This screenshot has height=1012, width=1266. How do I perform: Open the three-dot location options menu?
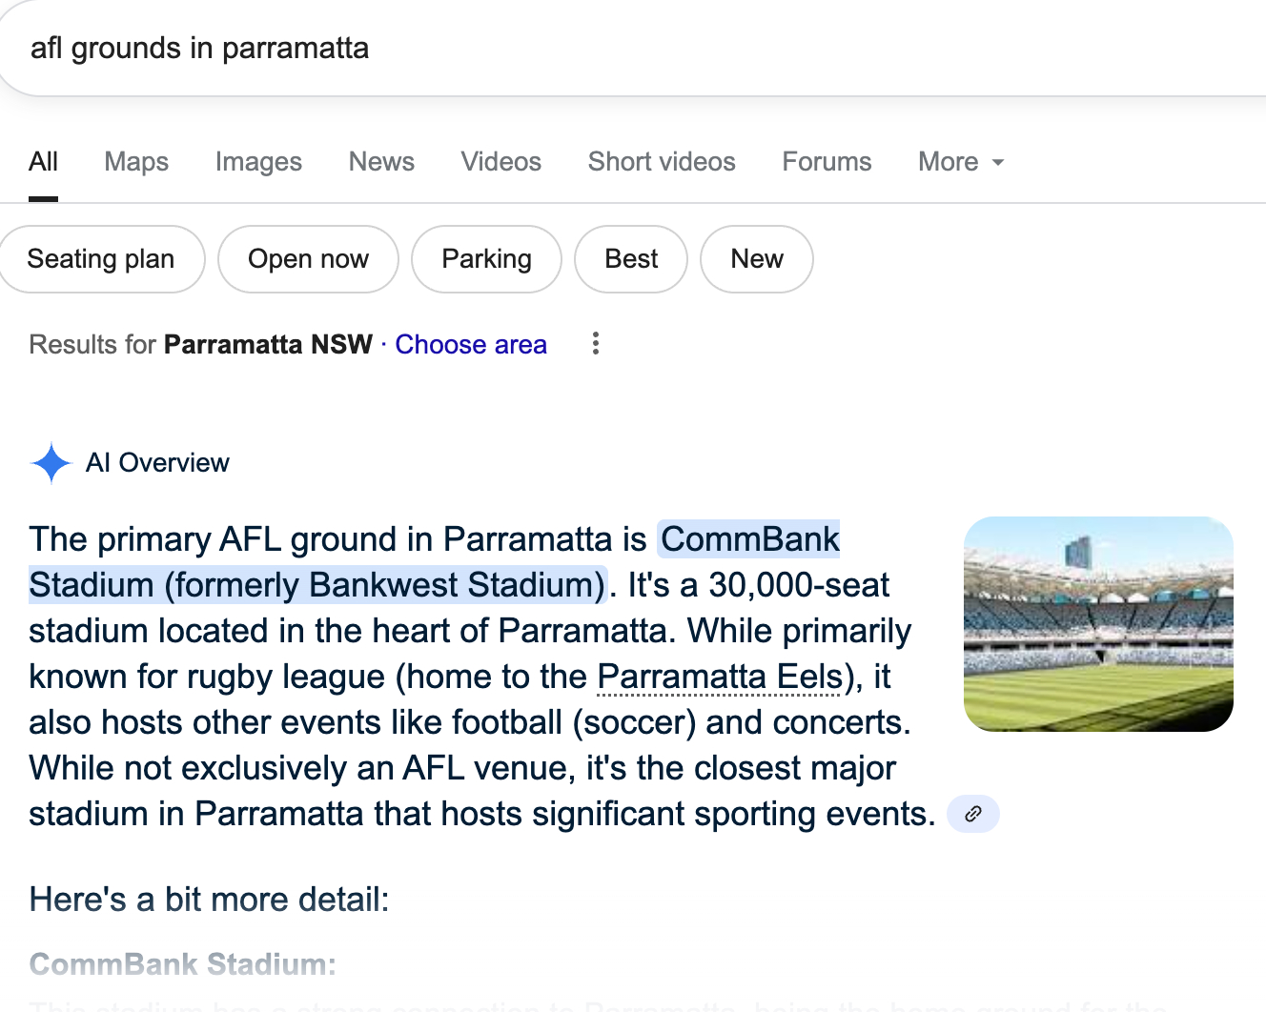pos(596,344)
